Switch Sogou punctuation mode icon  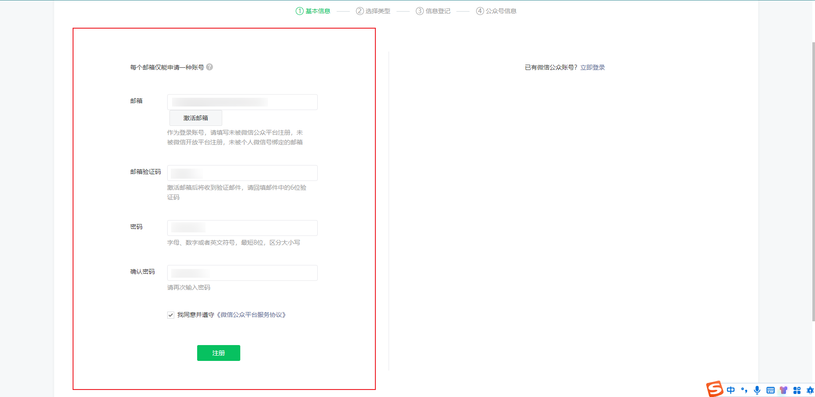(x=744, y=390)
